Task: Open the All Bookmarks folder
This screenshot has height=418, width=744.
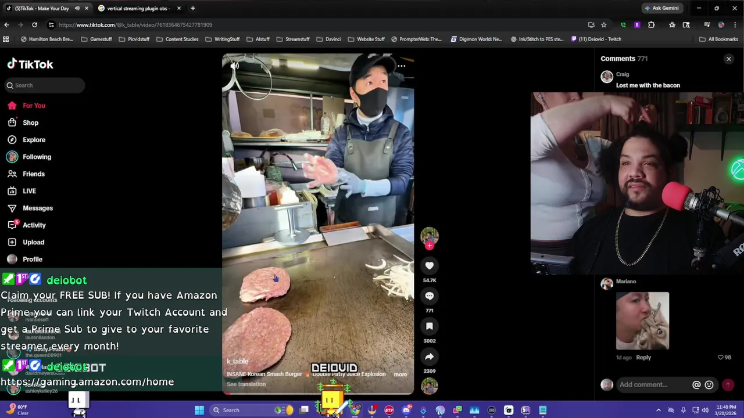Action: pyautogui.click(x=718, y=39)
